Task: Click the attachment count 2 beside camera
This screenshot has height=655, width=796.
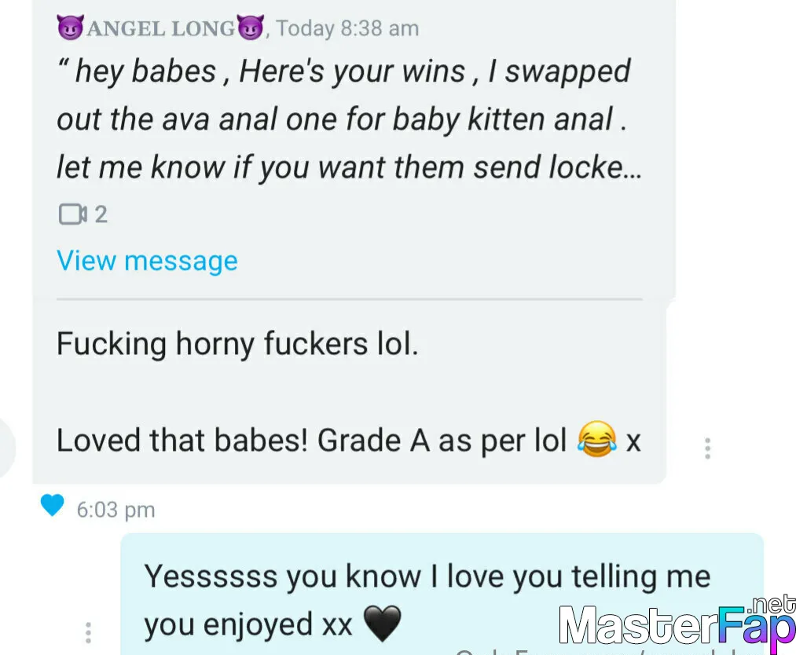Action: pos(101,214)
